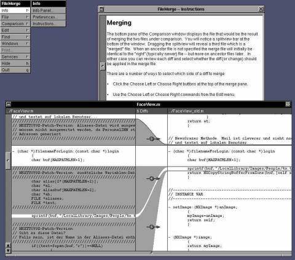Screen dimensions: 295x260
Task: Open the Edit menu
Action: click(15, 30)
